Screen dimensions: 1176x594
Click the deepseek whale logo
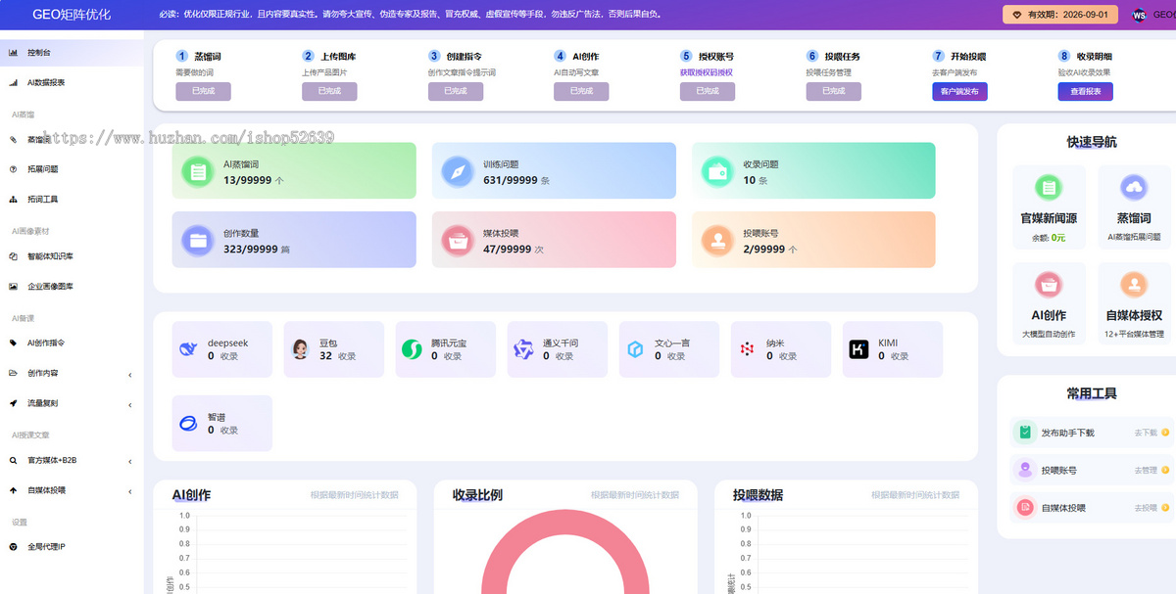189,349
